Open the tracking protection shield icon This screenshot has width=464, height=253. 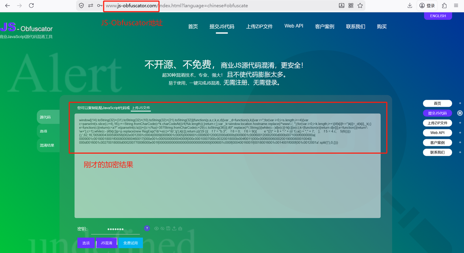point(82,5)
